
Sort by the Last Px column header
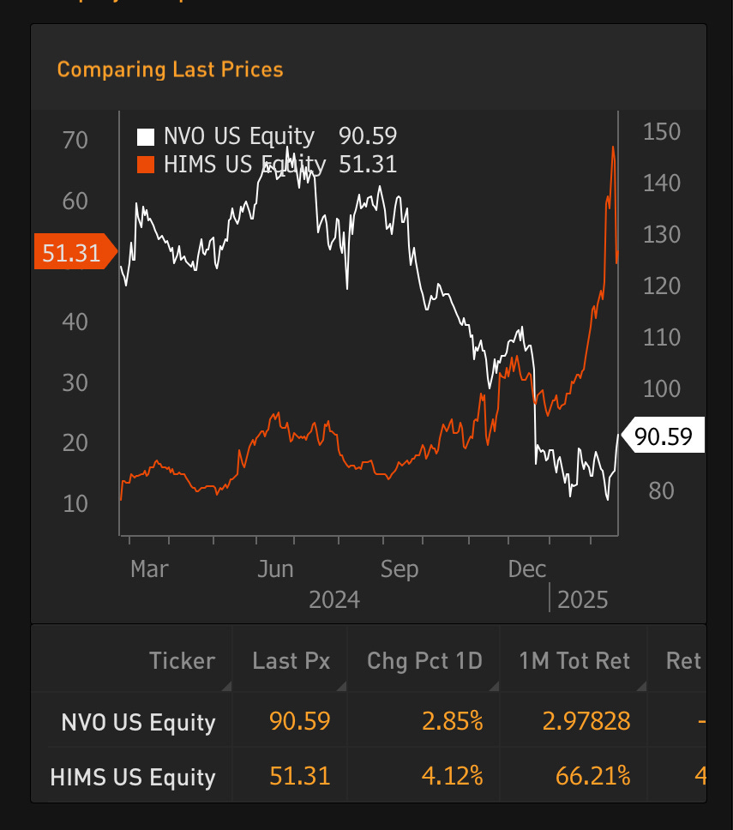pos(291,660)
